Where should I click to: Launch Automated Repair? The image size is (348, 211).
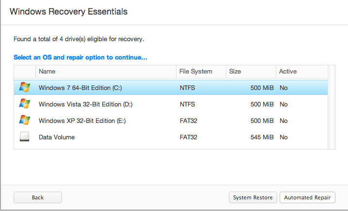point(307,197)
